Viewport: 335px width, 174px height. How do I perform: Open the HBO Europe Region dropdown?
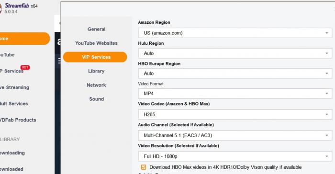pos(235,73)
